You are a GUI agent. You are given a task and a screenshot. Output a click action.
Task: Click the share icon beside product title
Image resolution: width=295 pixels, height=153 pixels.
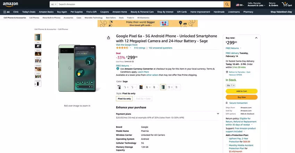click(109, 37)
